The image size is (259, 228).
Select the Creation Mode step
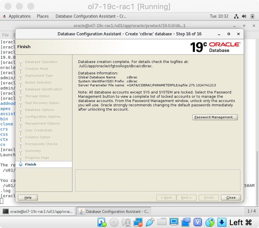tap(37, 69)
